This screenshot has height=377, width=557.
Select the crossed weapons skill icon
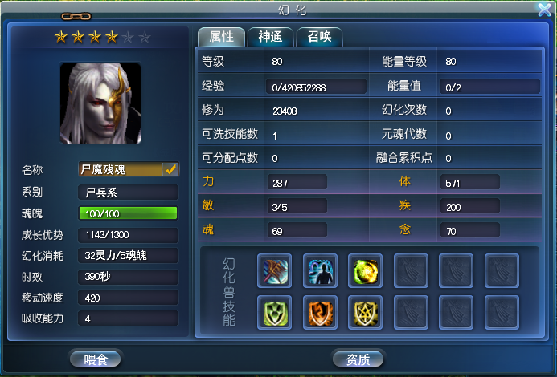click(x=274, y=270)
